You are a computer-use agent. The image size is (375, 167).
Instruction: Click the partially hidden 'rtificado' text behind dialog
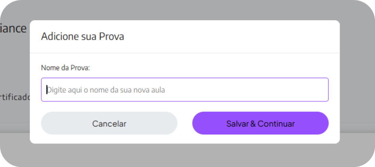15,97
